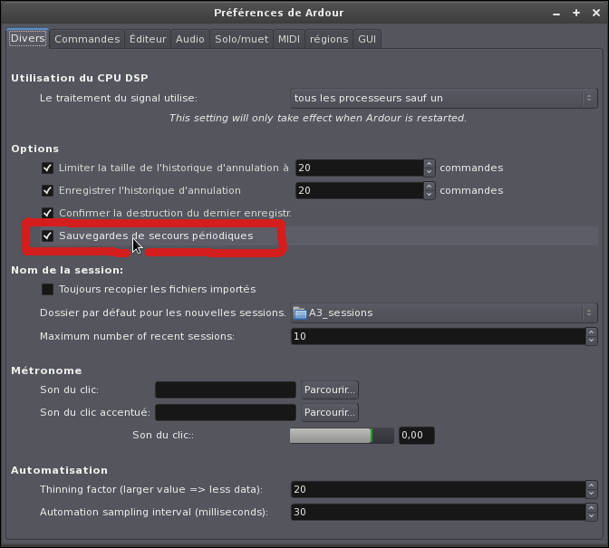Decrease the Thinning factor value
Image resolution: width=609 pixels, height=548 pixels.
(x=591, y=494)
